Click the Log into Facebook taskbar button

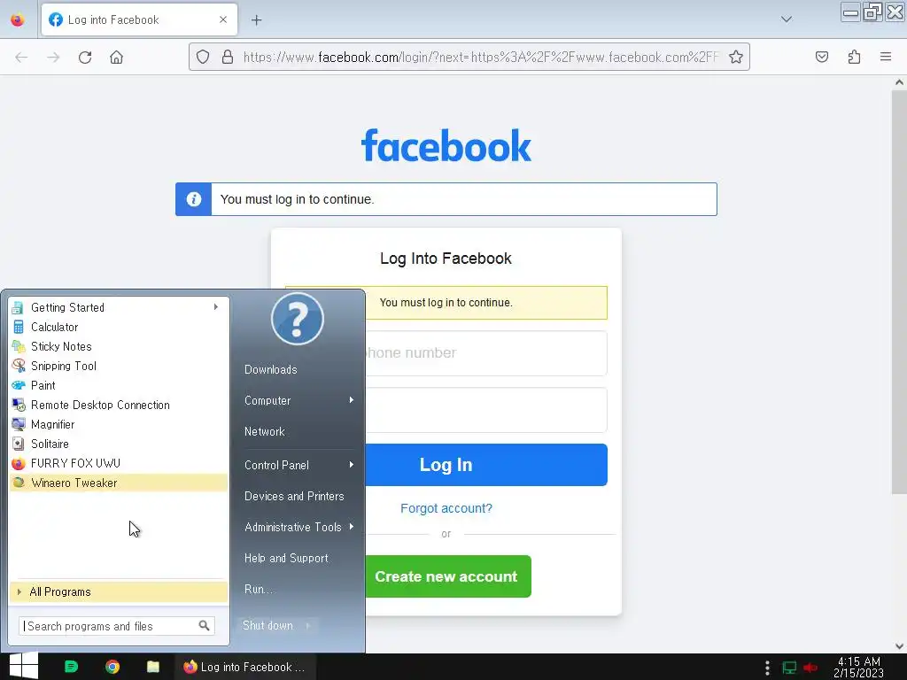click(245, 667)
